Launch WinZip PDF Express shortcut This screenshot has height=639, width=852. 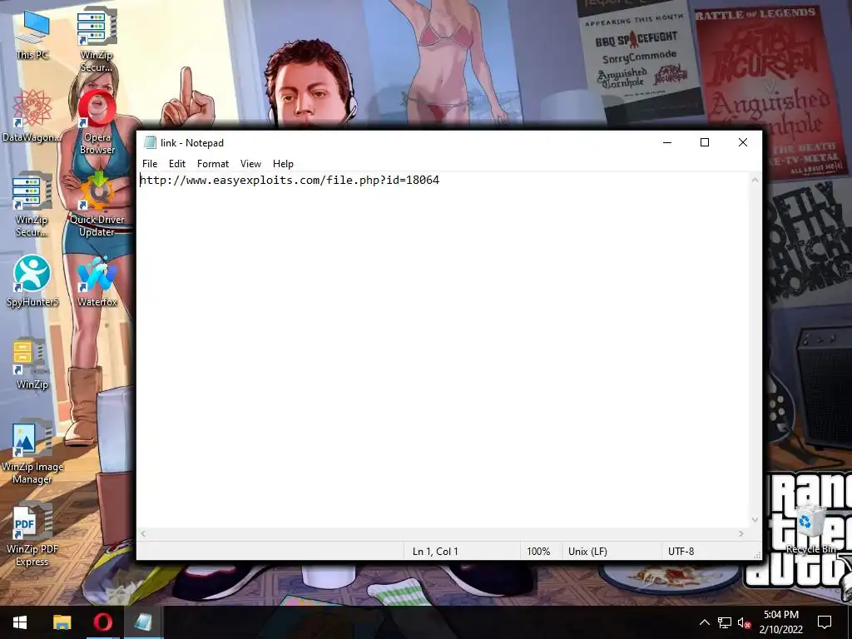[x=32, y=534]
